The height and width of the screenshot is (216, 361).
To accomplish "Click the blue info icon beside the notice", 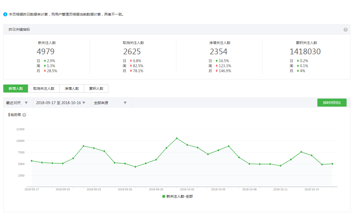I will tap(5, 14).
